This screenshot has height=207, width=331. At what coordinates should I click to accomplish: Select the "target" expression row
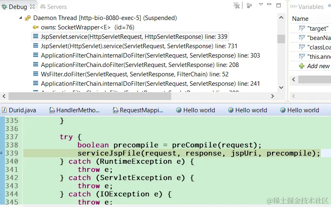(x=311, y=28)
